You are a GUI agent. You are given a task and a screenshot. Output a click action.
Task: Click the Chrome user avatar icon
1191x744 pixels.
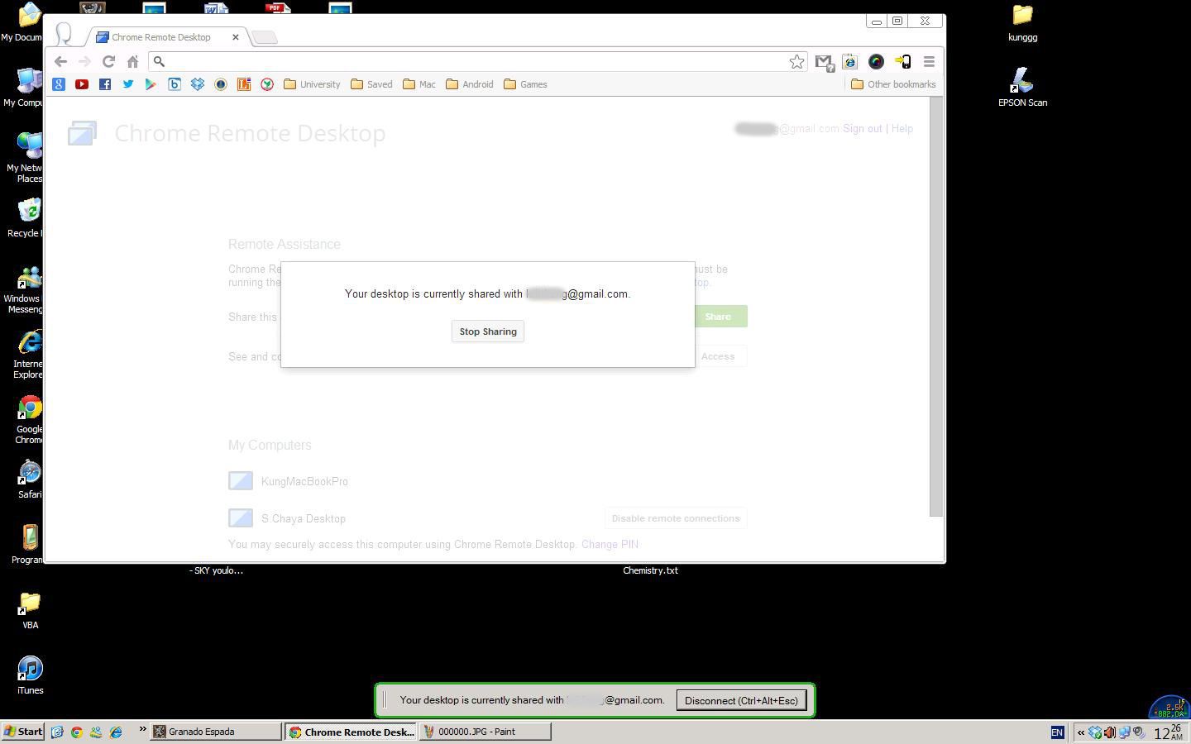point(64,35)
